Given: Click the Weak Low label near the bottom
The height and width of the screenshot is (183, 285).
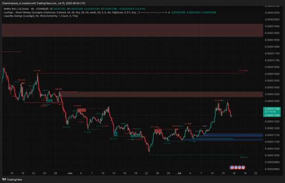Looking at the screenshot, I should [x=244, y=157].
